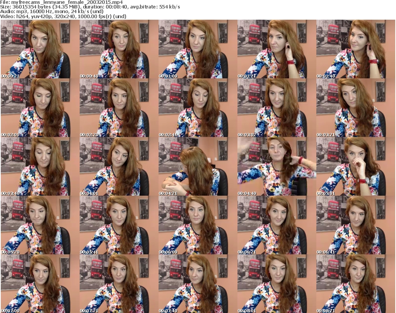Click the 'Size: 36015354 bytes' info line
Image resolution: width=396 pixels, height=313 pixels.
pos(90,7)
